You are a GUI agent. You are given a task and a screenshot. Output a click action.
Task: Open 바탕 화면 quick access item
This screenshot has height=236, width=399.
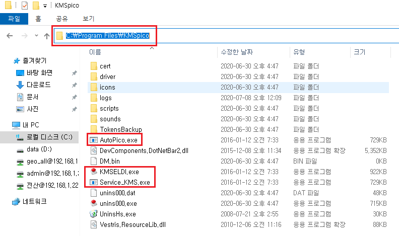tap(39, 72)
